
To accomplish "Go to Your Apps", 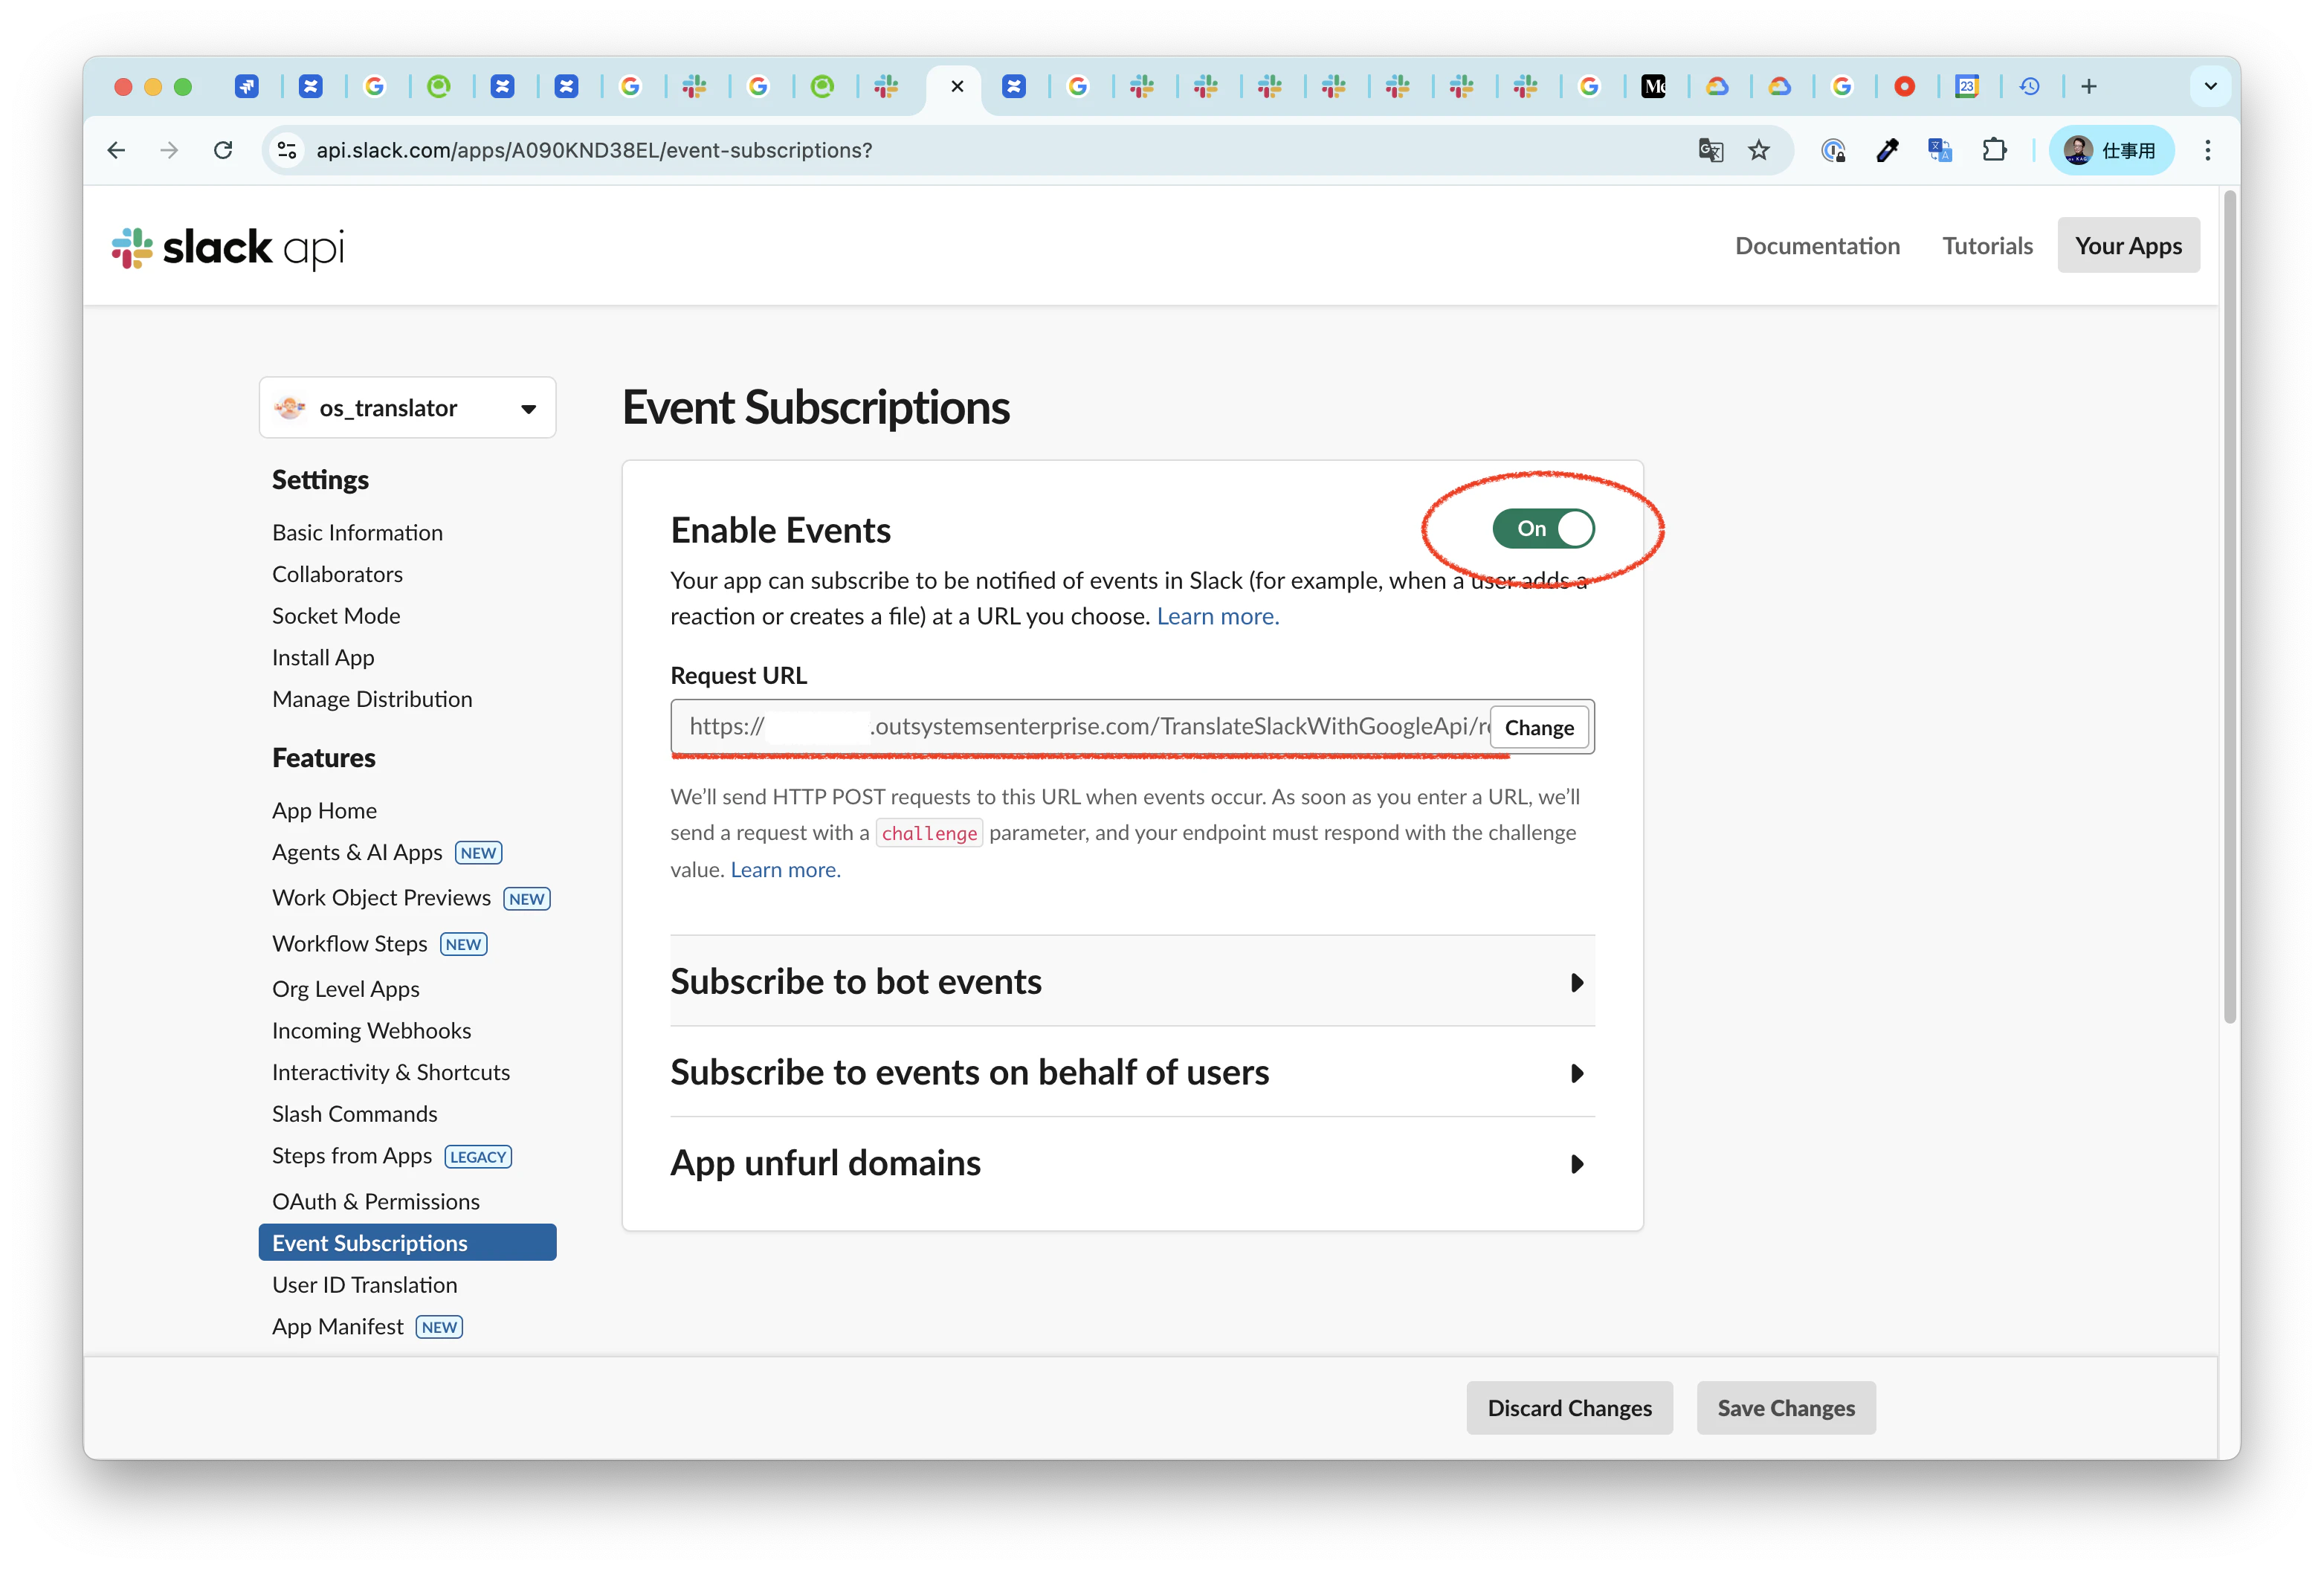I will click(x=2128, y=246).
